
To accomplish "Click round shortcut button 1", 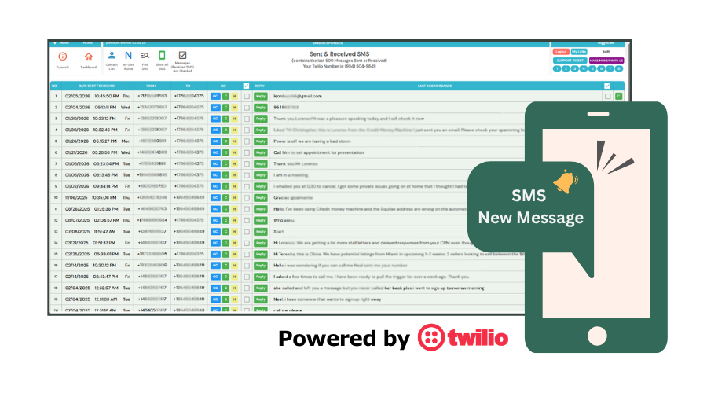I will coord(557,68).
